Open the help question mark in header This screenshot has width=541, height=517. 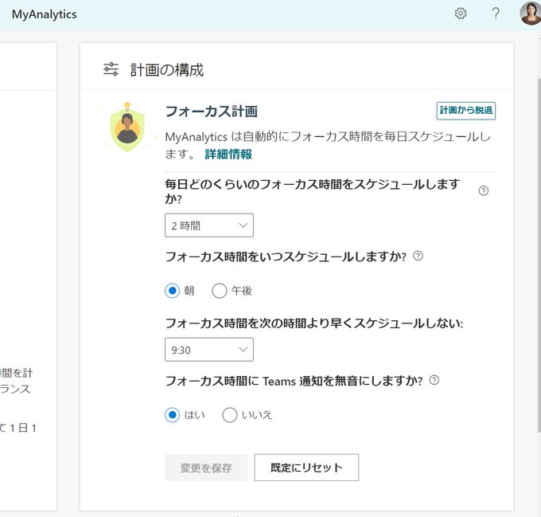(x=496, y=14)
